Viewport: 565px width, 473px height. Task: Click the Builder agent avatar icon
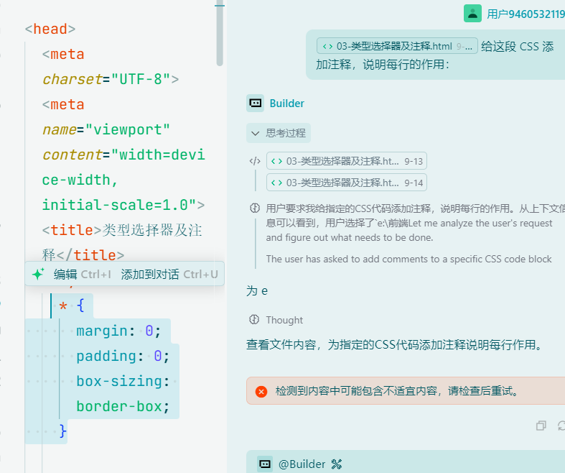point(255,104)
